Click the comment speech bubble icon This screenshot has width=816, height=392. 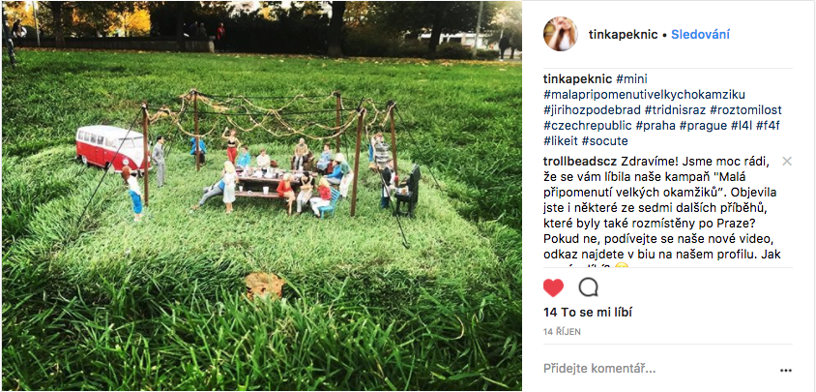click(x=588, y=287)
